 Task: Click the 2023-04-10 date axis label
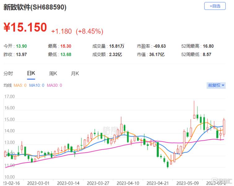(128, 183)
